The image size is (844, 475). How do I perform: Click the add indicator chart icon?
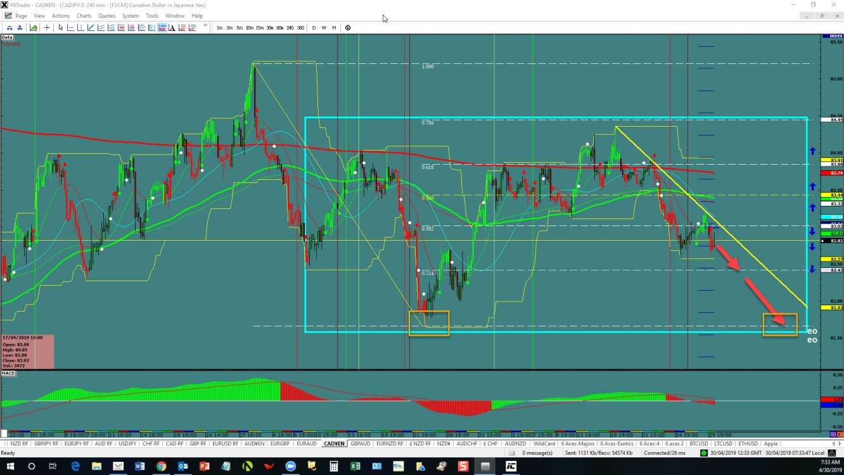pyautogui.click(x=33, y=28)
